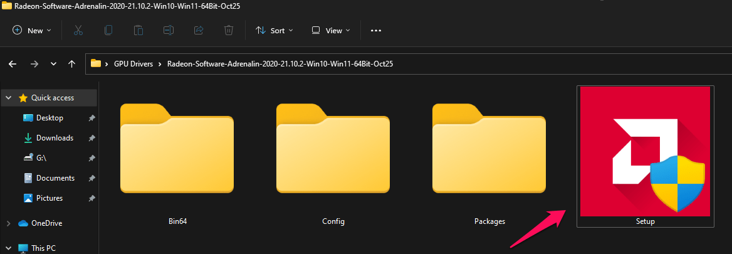The height and width of the screenshot is (254, 732).
Task: Select the AMD Setup installer icon
Action: [645, 151]
